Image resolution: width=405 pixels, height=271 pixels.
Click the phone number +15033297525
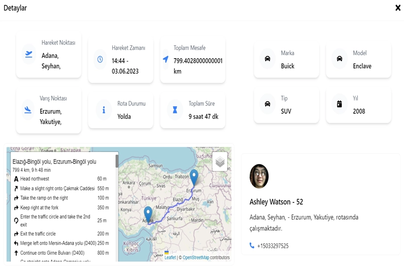coord(273,246)
